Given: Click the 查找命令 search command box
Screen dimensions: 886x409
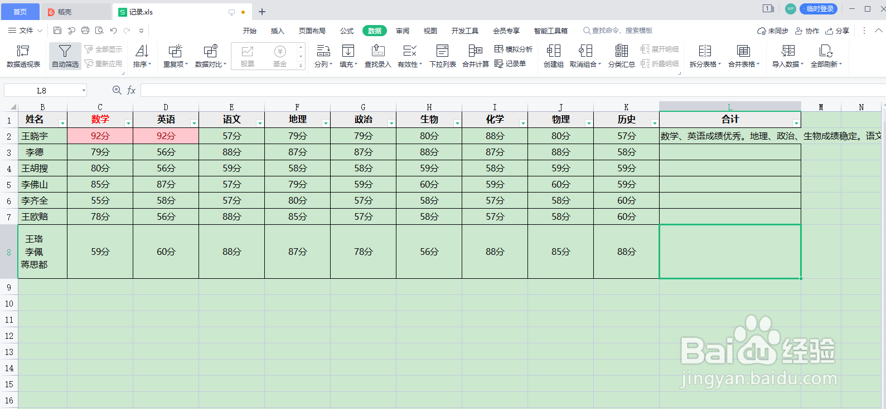Looking at the screenshot, I should [618, 31].
